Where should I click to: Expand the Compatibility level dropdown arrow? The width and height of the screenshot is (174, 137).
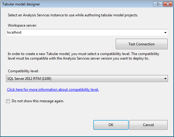tap(165, 79)
